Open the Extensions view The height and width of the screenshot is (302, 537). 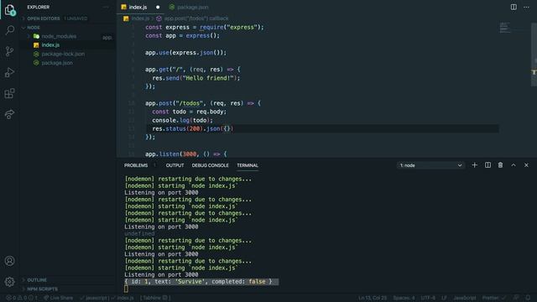(x=9, y=93)
